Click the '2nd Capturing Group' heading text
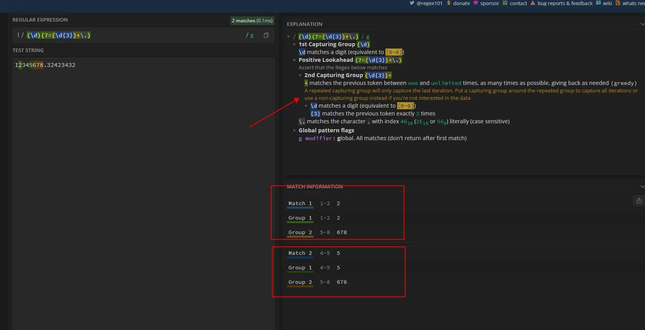Image resolution: width=645 pixels, height=330 pixels. [x=333, y=75]
